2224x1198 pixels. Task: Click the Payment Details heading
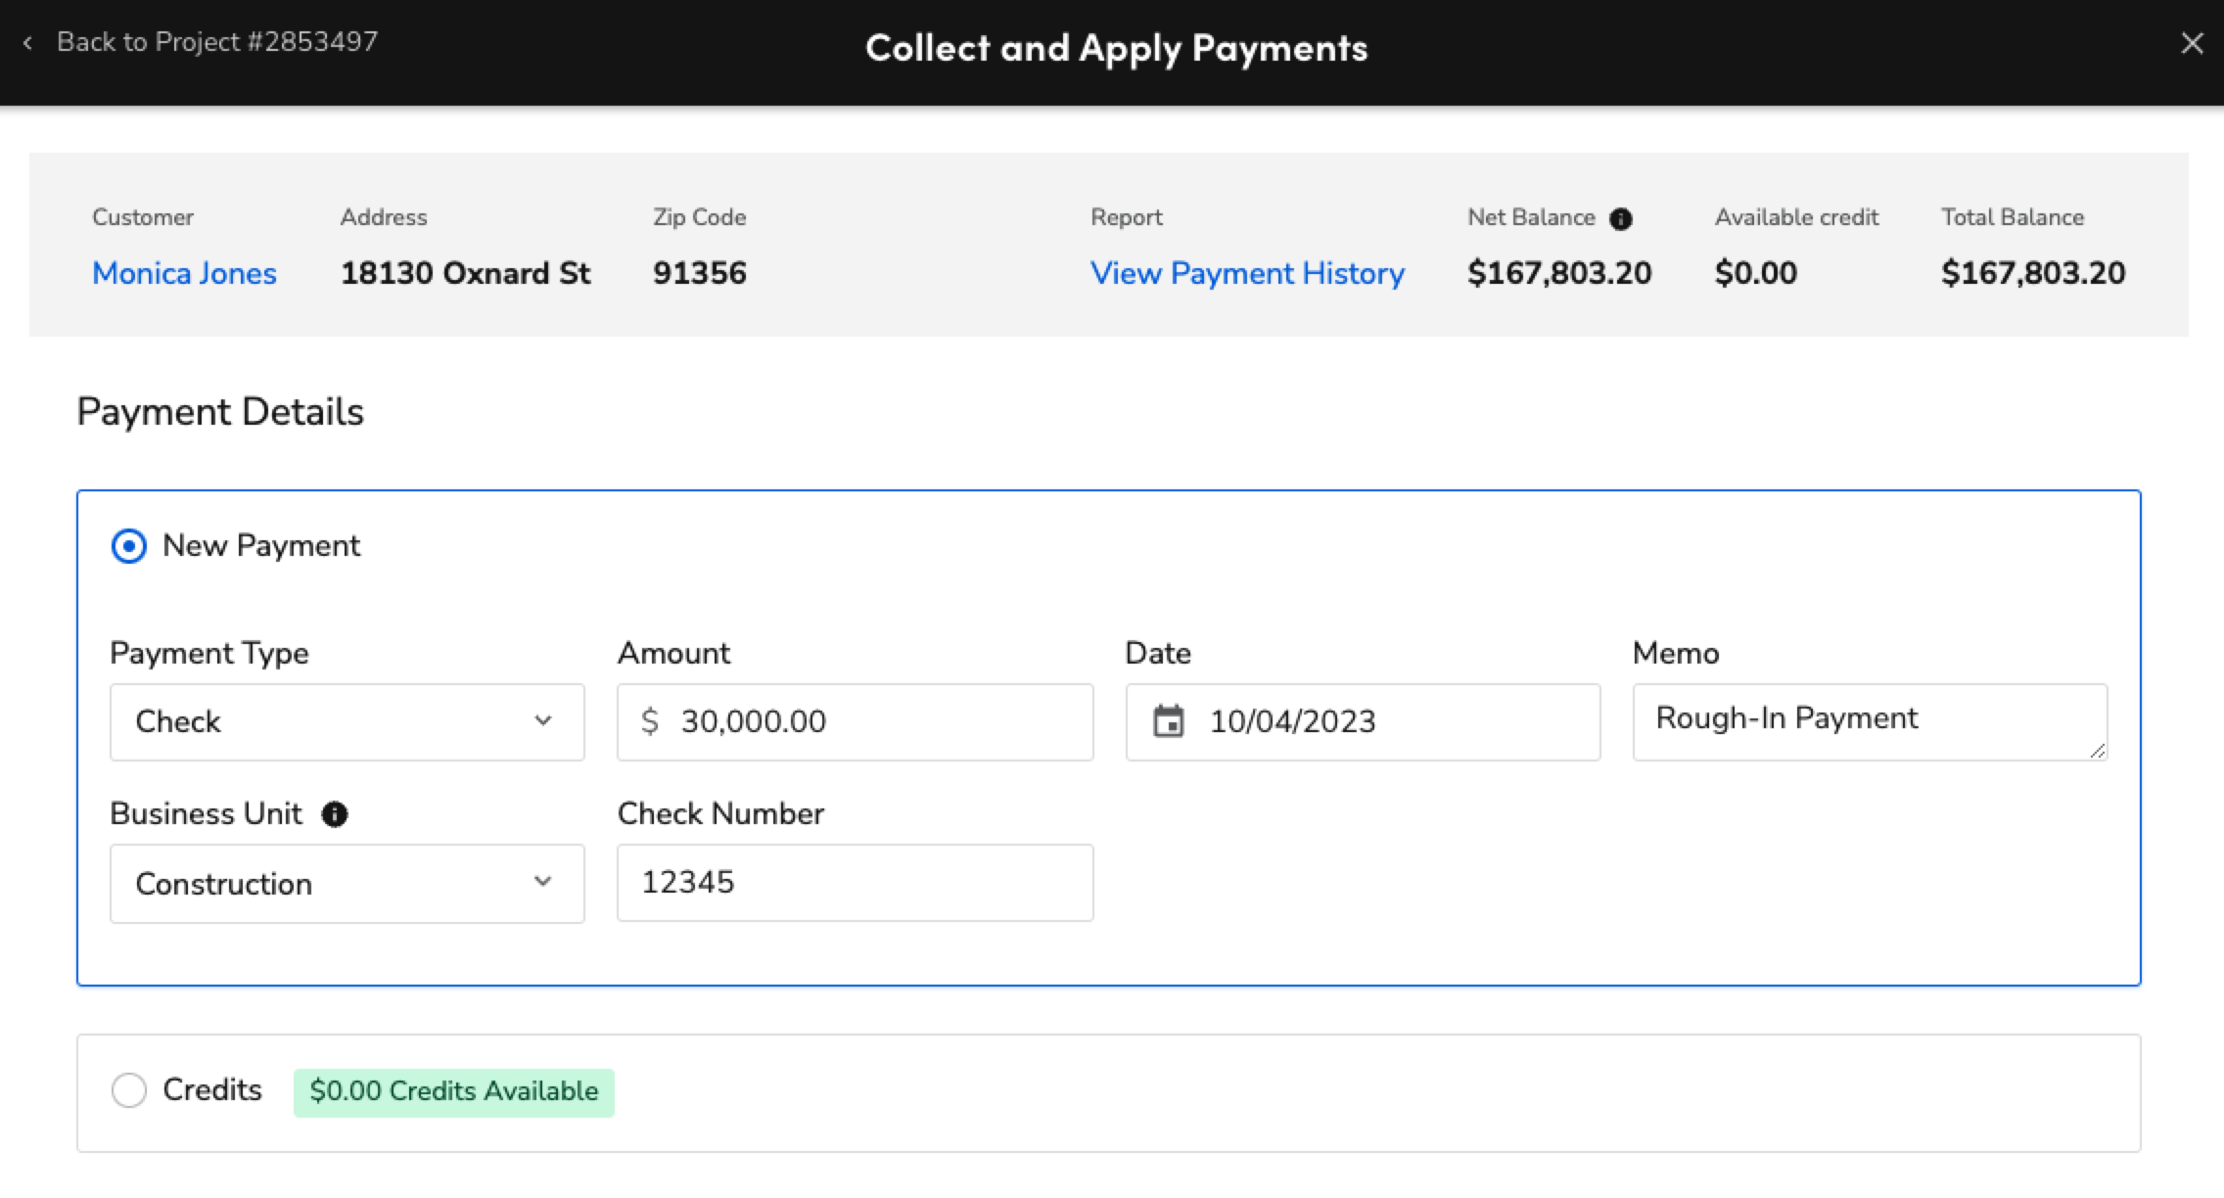tap(220, 412)
